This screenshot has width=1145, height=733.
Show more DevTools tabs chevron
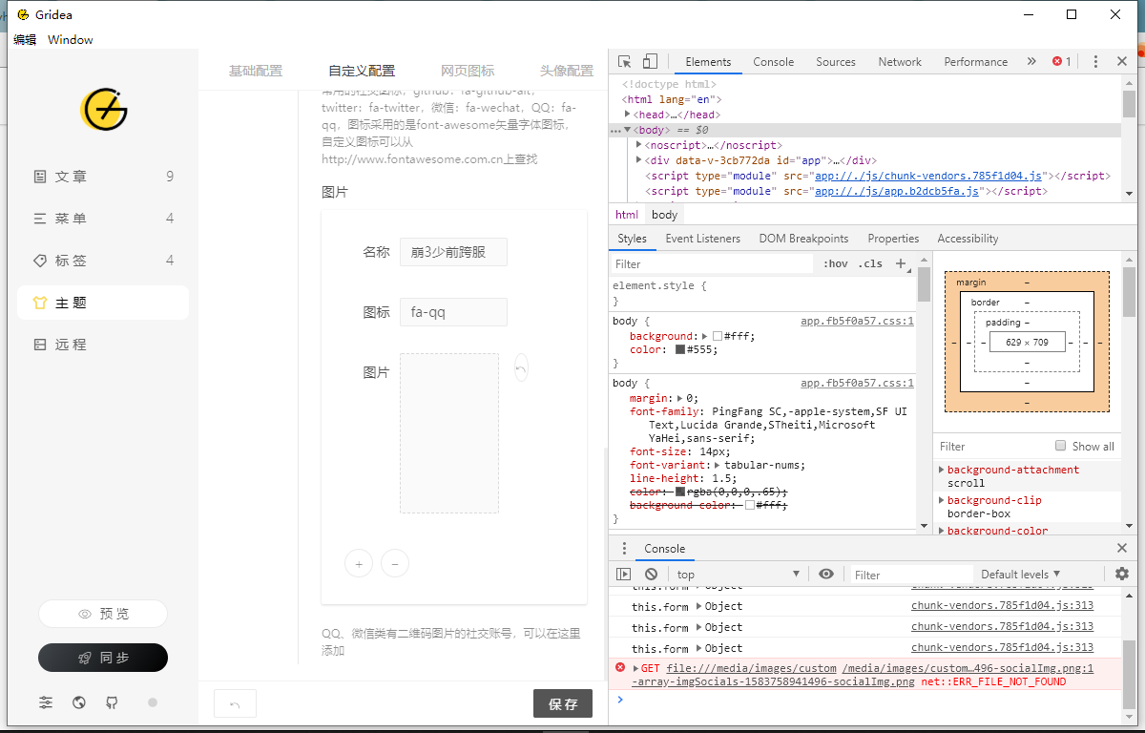pos(1031,61)
